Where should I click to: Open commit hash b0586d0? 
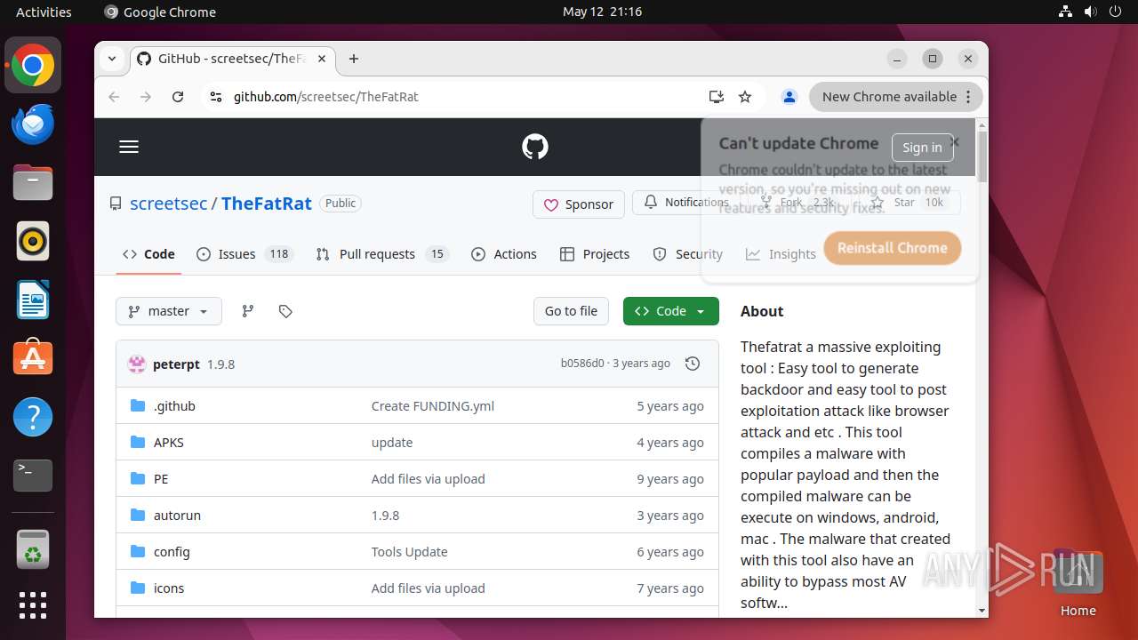pyautogui.click(x=582, y=364)
